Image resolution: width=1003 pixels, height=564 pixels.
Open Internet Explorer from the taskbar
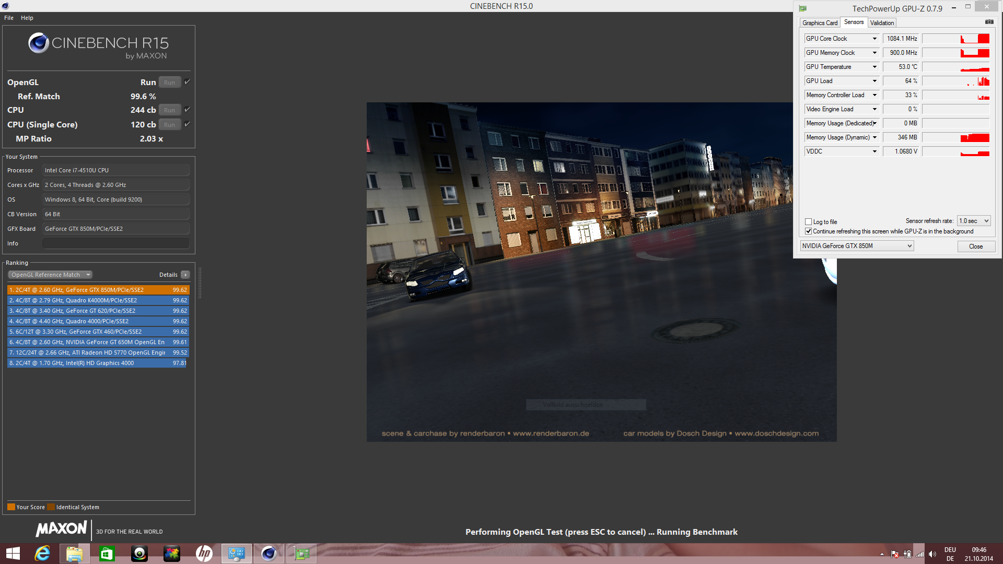42,553
